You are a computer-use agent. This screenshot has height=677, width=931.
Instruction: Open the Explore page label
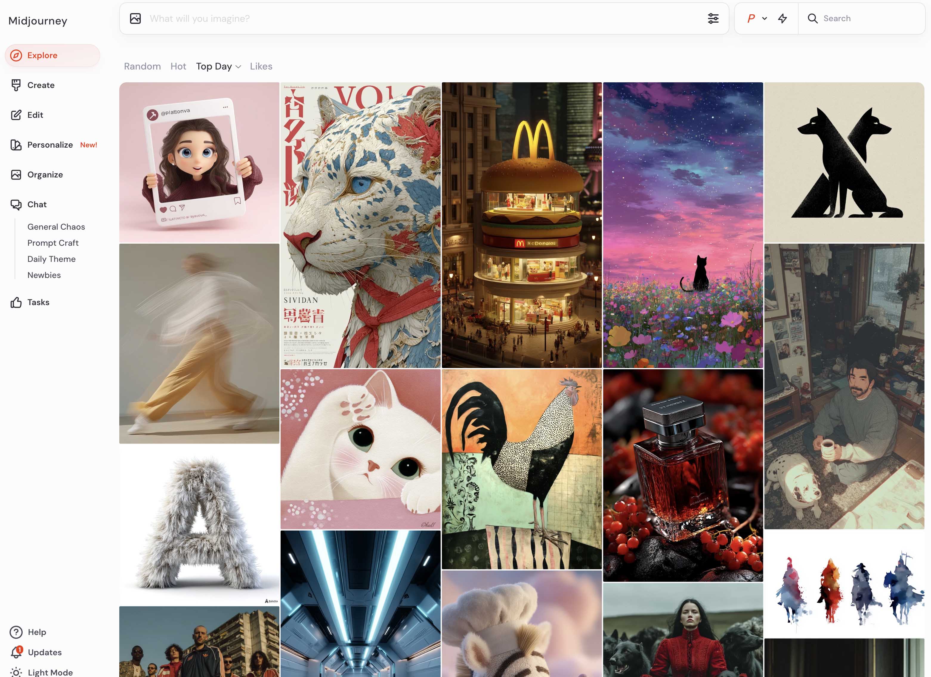42,55
